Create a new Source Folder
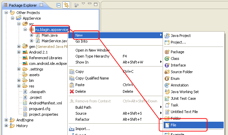The image size is (228, 135). (x=194, y=72)
